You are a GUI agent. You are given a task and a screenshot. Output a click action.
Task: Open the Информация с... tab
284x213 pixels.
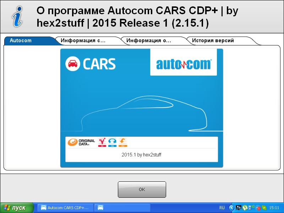(83, 40)
